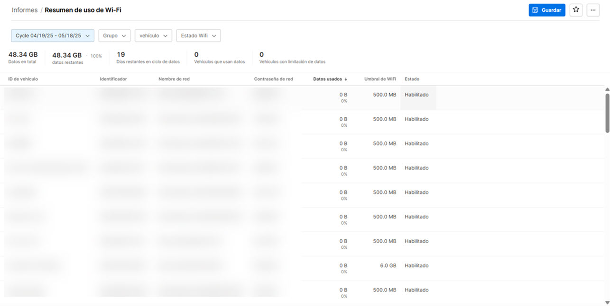Click the Contraseña de red column header

(274, 79)
